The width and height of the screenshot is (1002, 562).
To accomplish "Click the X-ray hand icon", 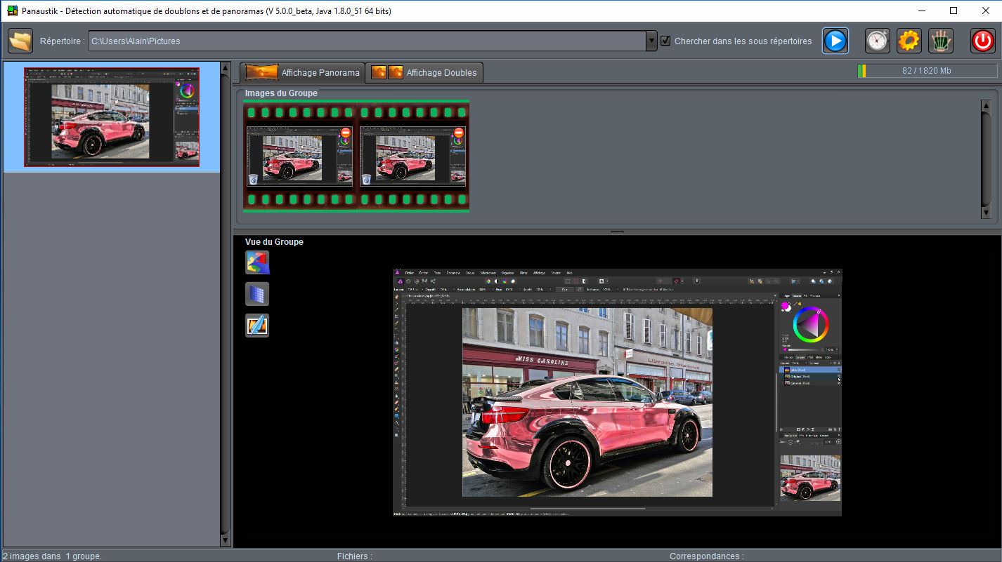I will (x=941, y=41).
